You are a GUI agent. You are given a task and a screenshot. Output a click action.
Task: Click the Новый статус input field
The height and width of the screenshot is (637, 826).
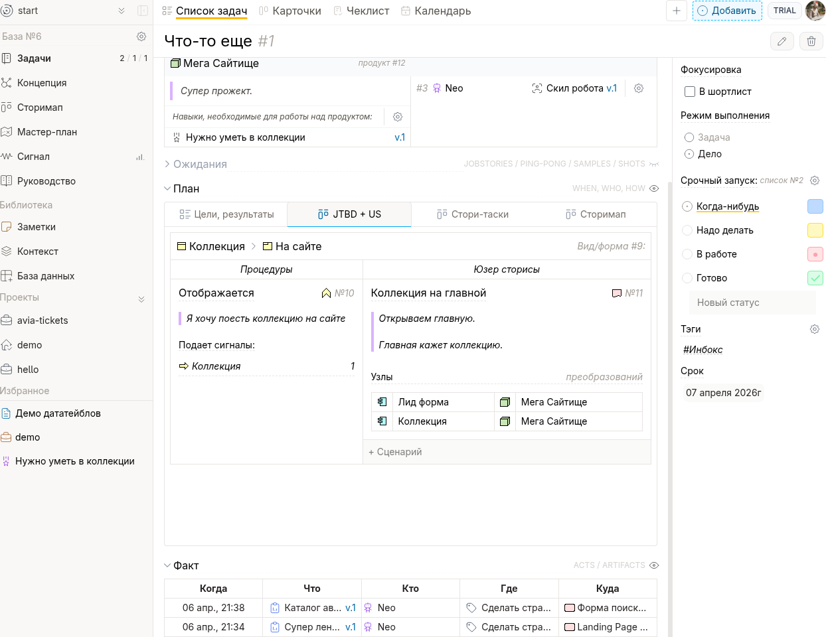752,303
